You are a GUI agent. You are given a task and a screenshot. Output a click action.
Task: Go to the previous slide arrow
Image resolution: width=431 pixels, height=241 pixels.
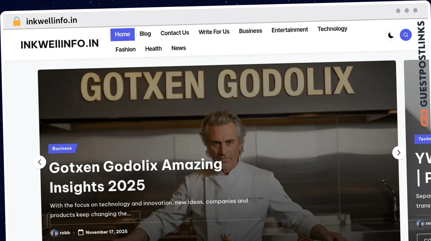pyautogui.click(x=40, y=162)
